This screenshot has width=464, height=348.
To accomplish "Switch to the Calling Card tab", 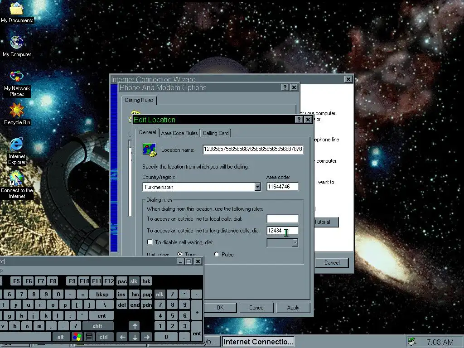I will 216,133.
